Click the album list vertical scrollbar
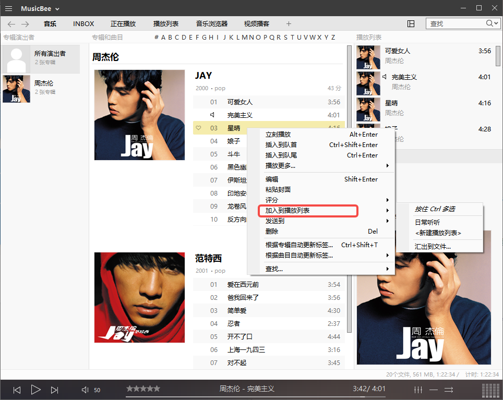This screenshot has width=503, height=400. coord(350,189)
